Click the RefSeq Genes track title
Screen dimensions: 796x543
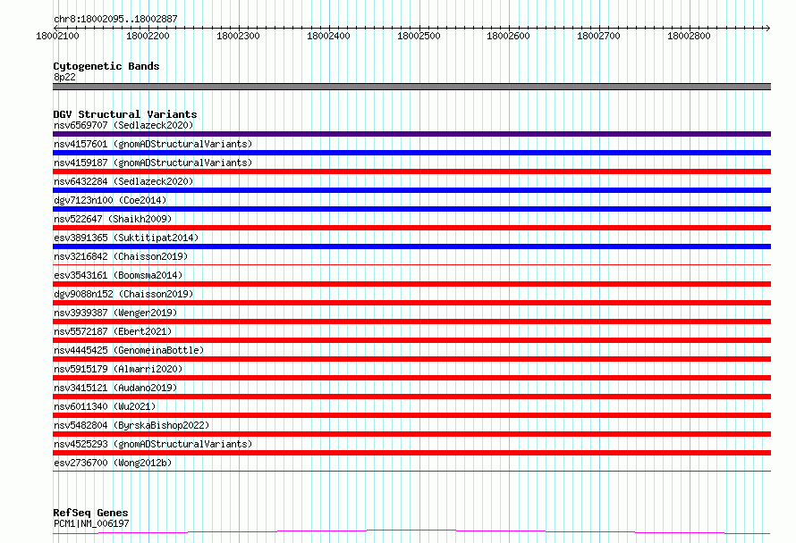pyautogui.click(x=90, y=513)
